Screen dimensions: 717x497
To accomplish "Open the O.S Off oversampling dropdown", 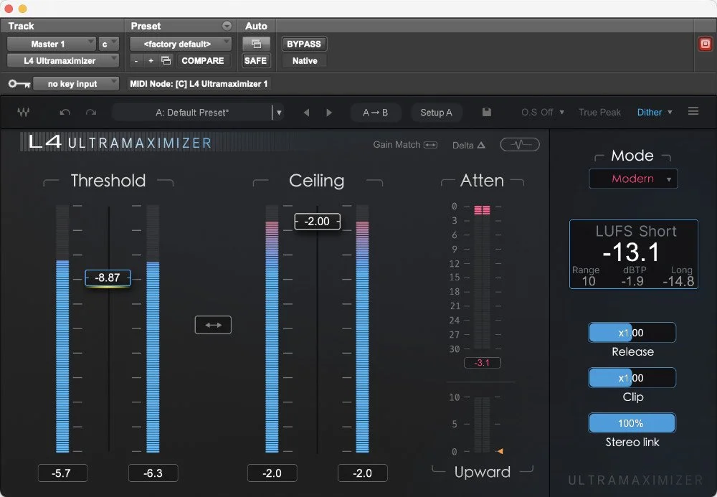I will 543,112.
